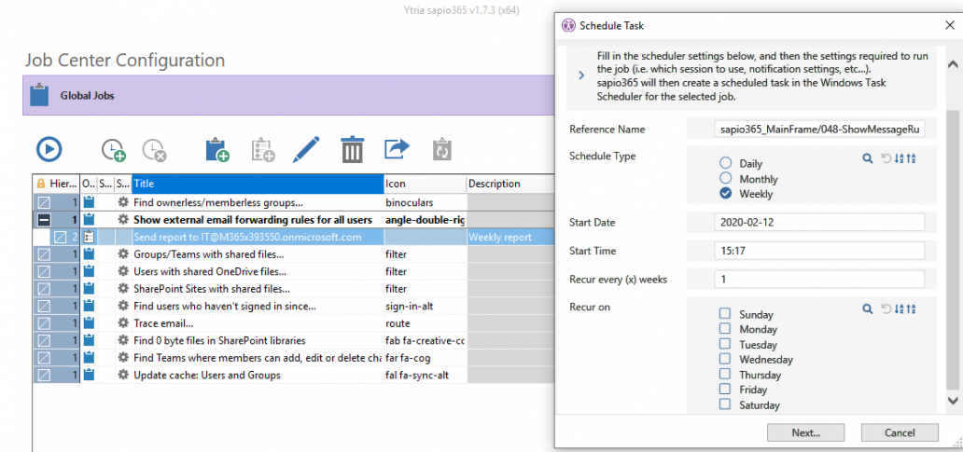Click the 'sign-in-alt' icon cell
Screen dimensions: 963x452
(x=425, y=306)
